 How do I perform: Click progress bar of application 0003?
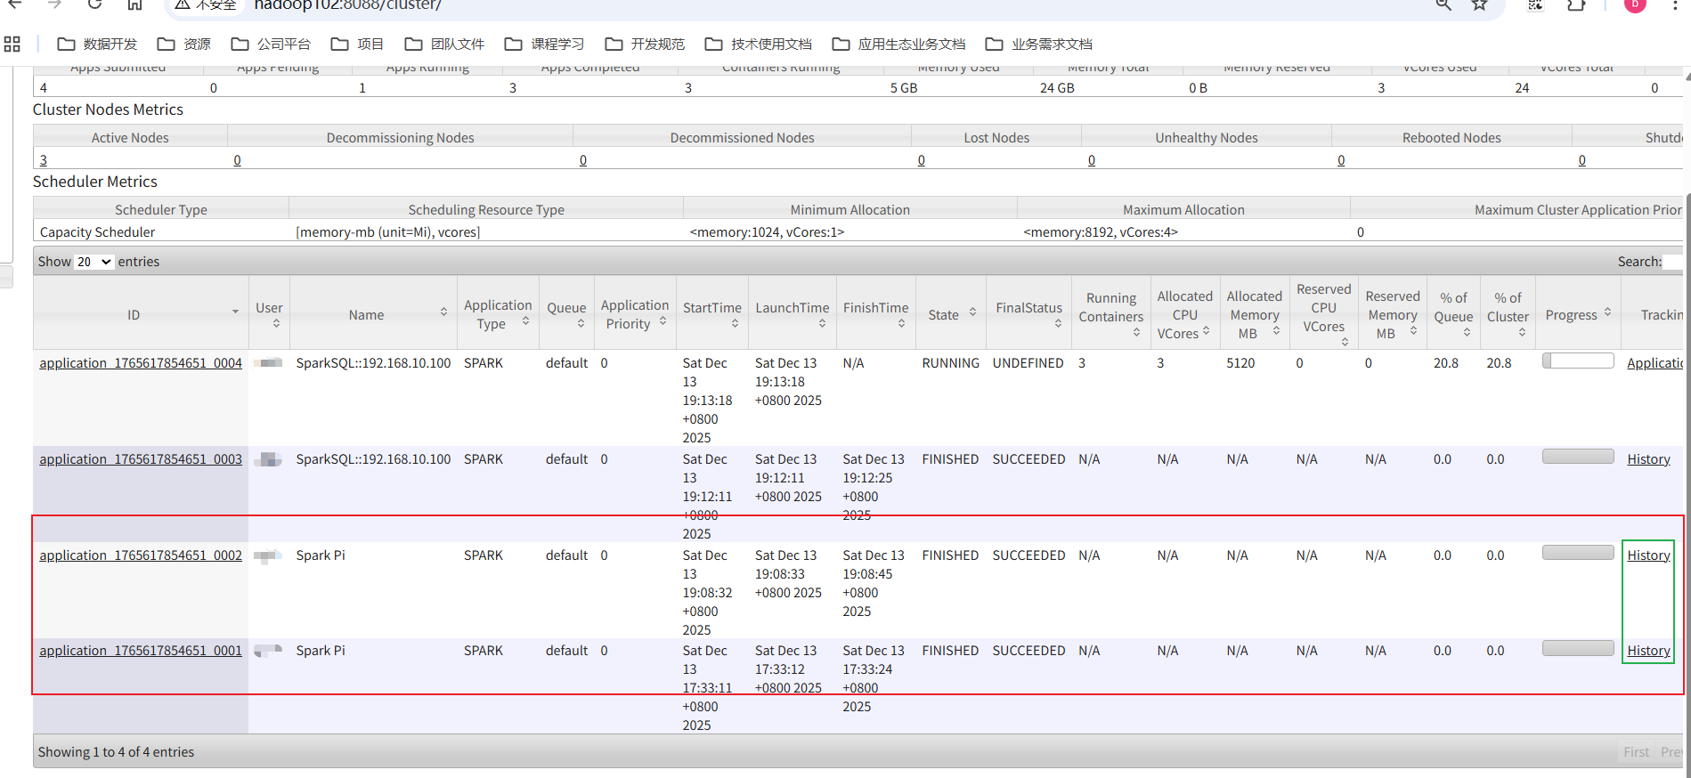click(x=1578, y=457)
